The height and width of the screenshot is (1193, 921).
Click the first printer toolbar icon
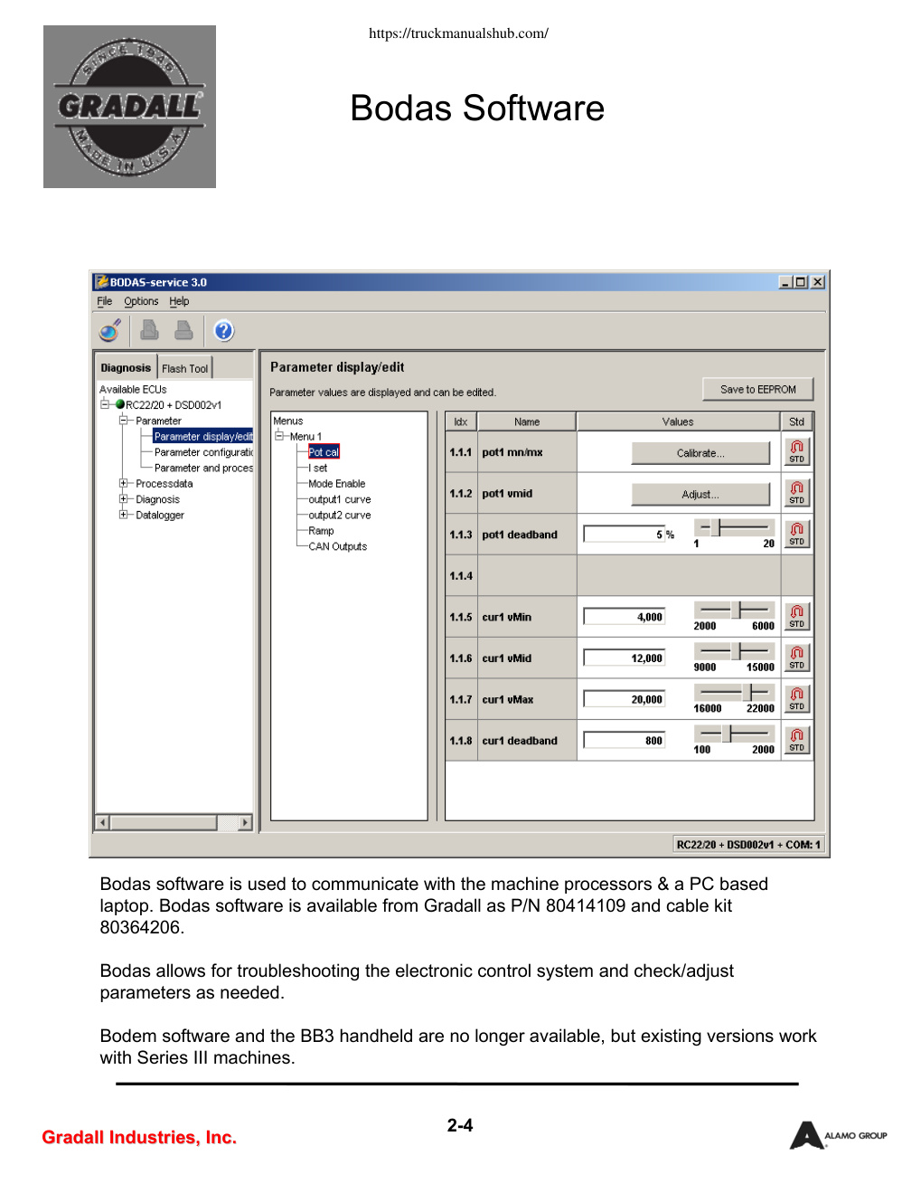pos(150,330)
